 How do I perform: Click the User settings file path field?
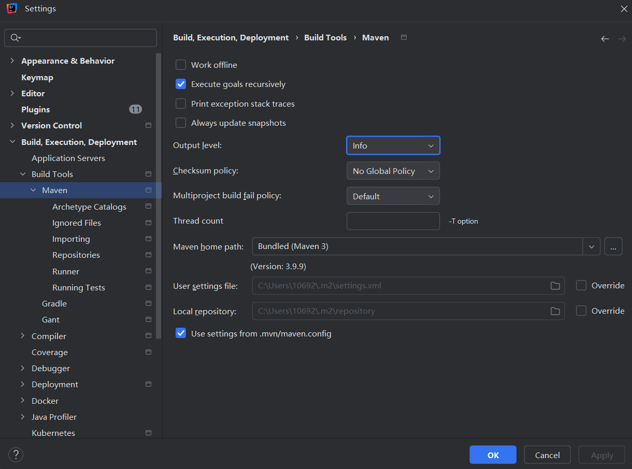click(x=408, y=285)
